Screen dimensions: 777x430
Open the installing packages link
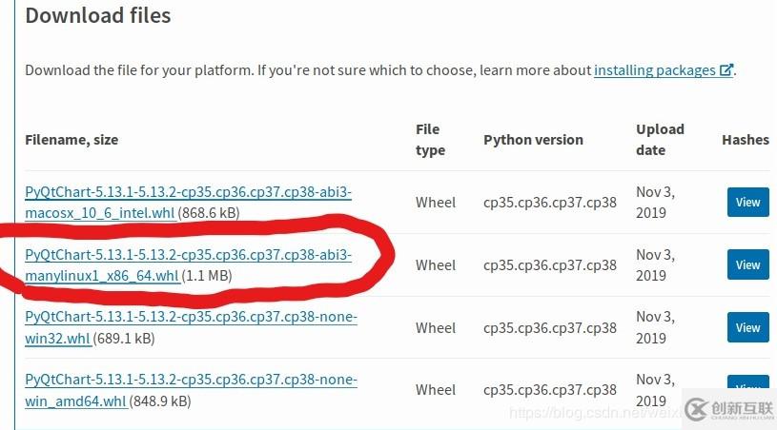pos(654,70)
